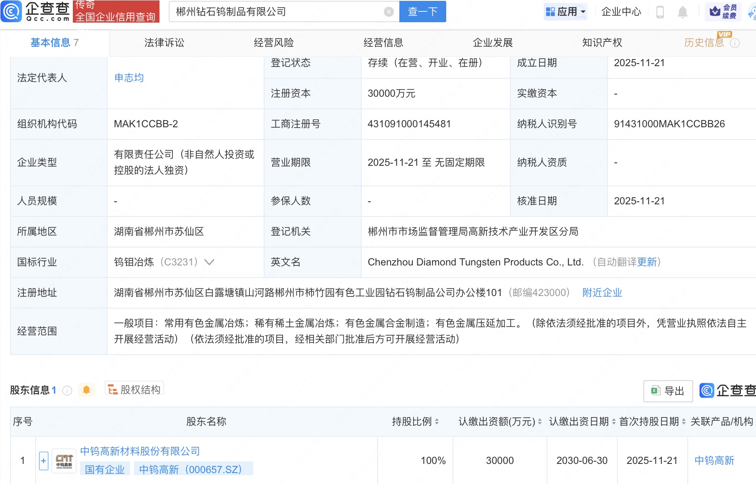The height and width of the screenshot is (484, 756).
Task: Expand the 国标行业 C3231 chevron
Action: click(209, 262)
